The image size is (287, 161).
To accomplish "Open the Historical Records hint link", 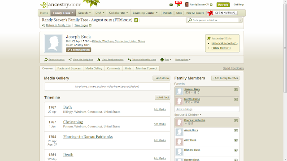I will (224, 43).
